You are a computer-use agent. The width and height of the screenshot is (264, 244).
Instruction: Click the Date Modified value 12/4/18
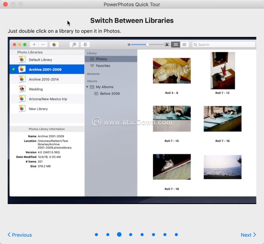[49, 157]
